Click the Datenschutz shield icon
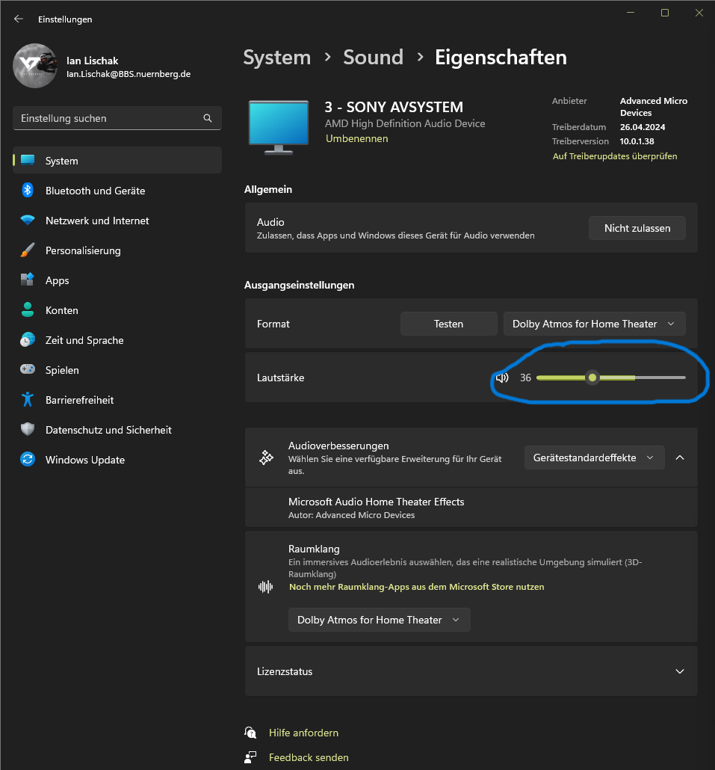Image resolution: width=715 pixels, height=770 pixels. pos(28,429)
